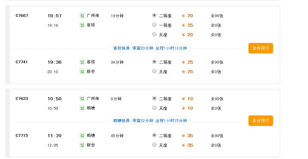Click train number C7667
This screenshot has height=159, width=308.
point(22,15)
